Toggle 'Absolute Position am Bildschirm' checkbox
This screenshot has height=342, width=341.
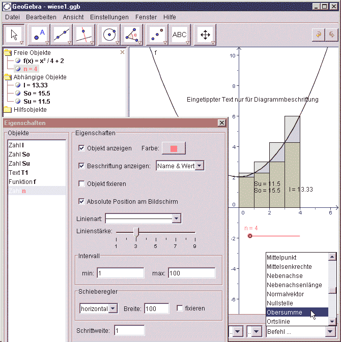(x=81, y=201)
